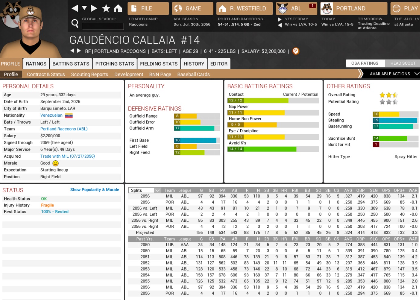Image resolution: width=420 pixels, height=300 pixels.
Task: Click the star bookmark icon
Action: point(106,8)
